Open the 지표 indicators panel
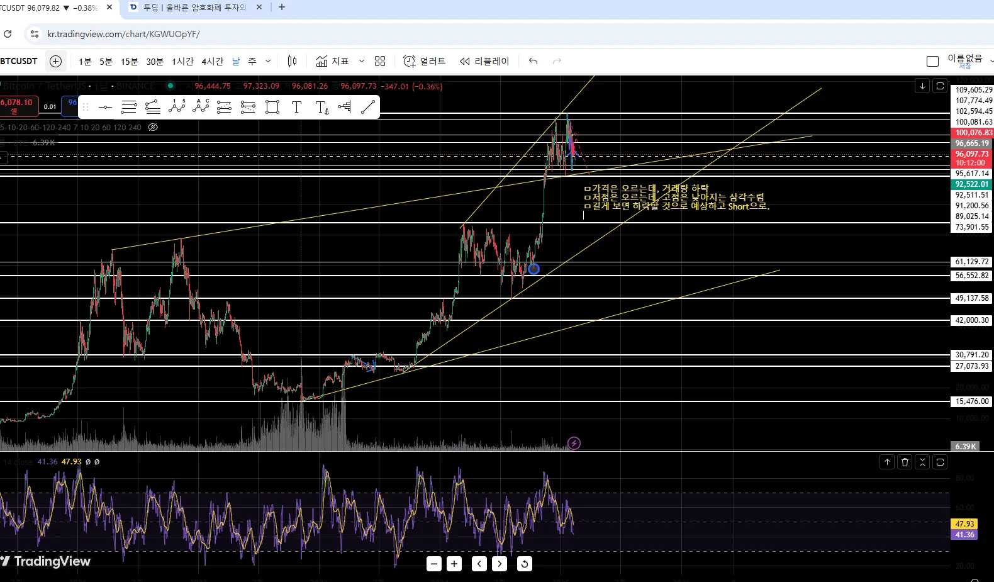This screenshot has width=994, height=582. coord(332,61)
